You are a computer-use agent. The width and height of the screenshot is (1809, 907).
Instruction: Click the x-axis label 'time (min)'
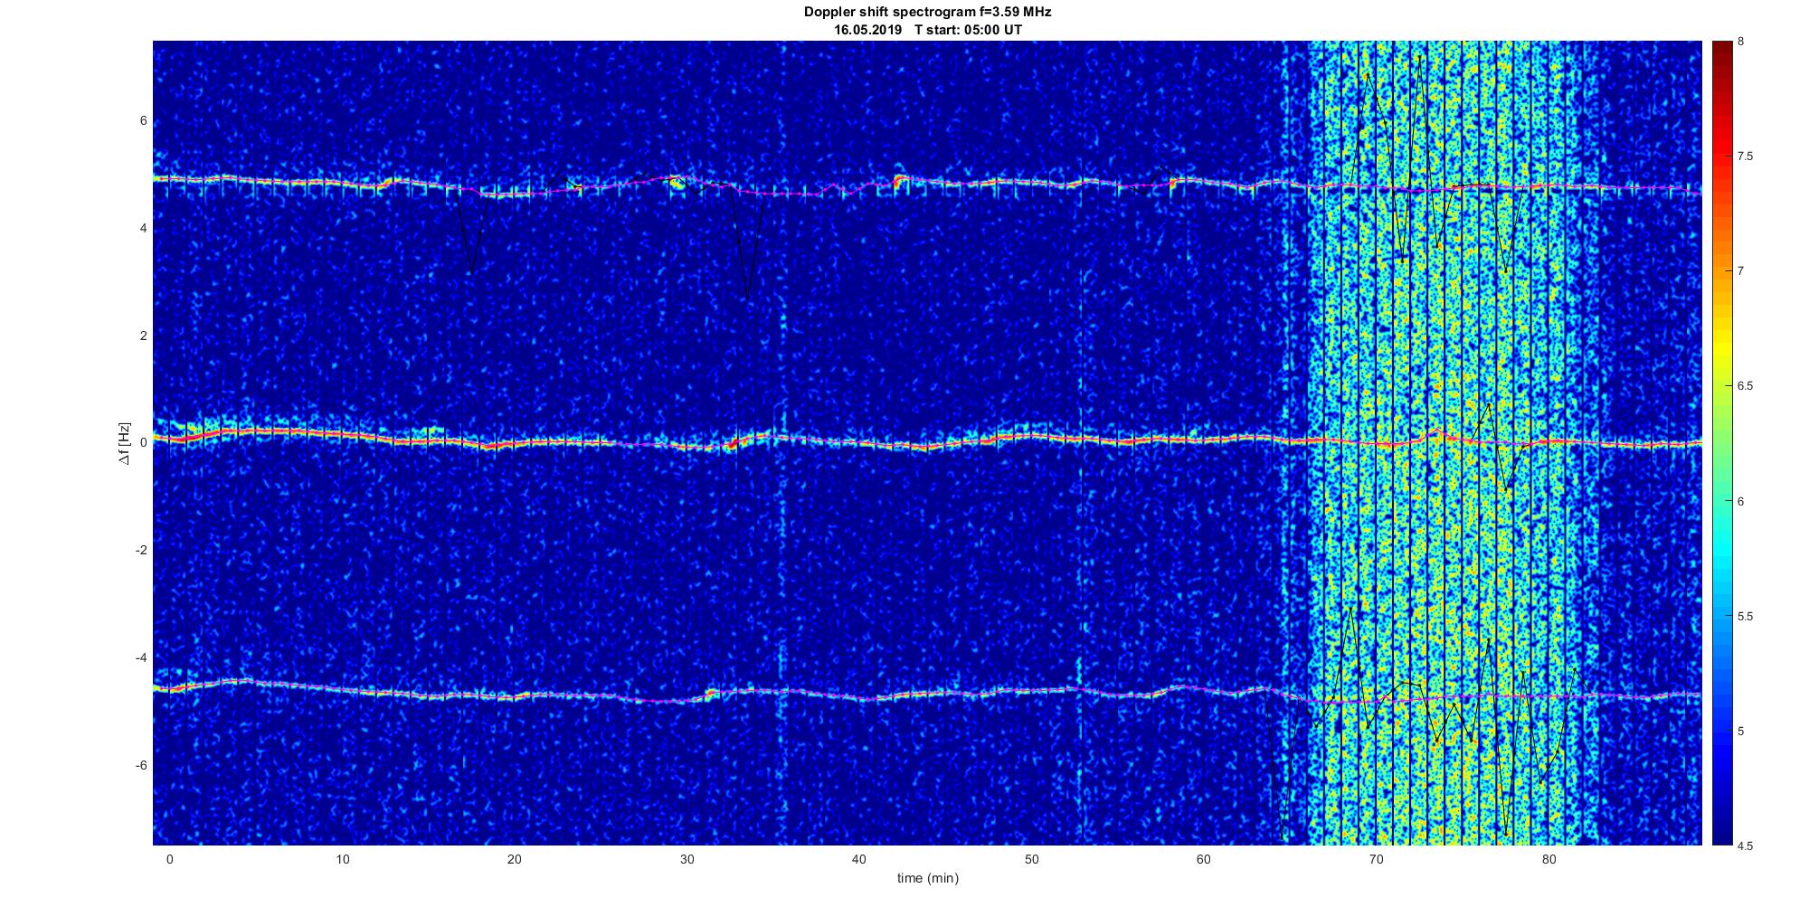pyautogui.click(x=928, y=878)
